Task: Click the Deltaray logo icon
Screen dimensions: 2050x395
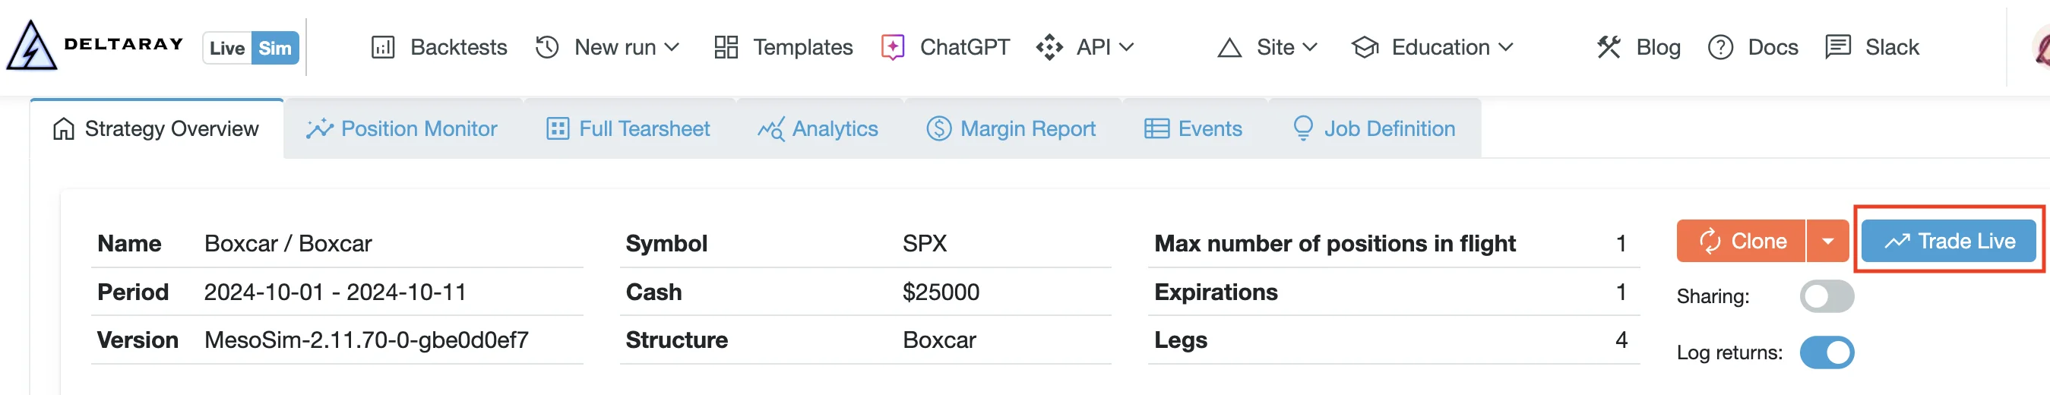Action: (x=31, y=46)
